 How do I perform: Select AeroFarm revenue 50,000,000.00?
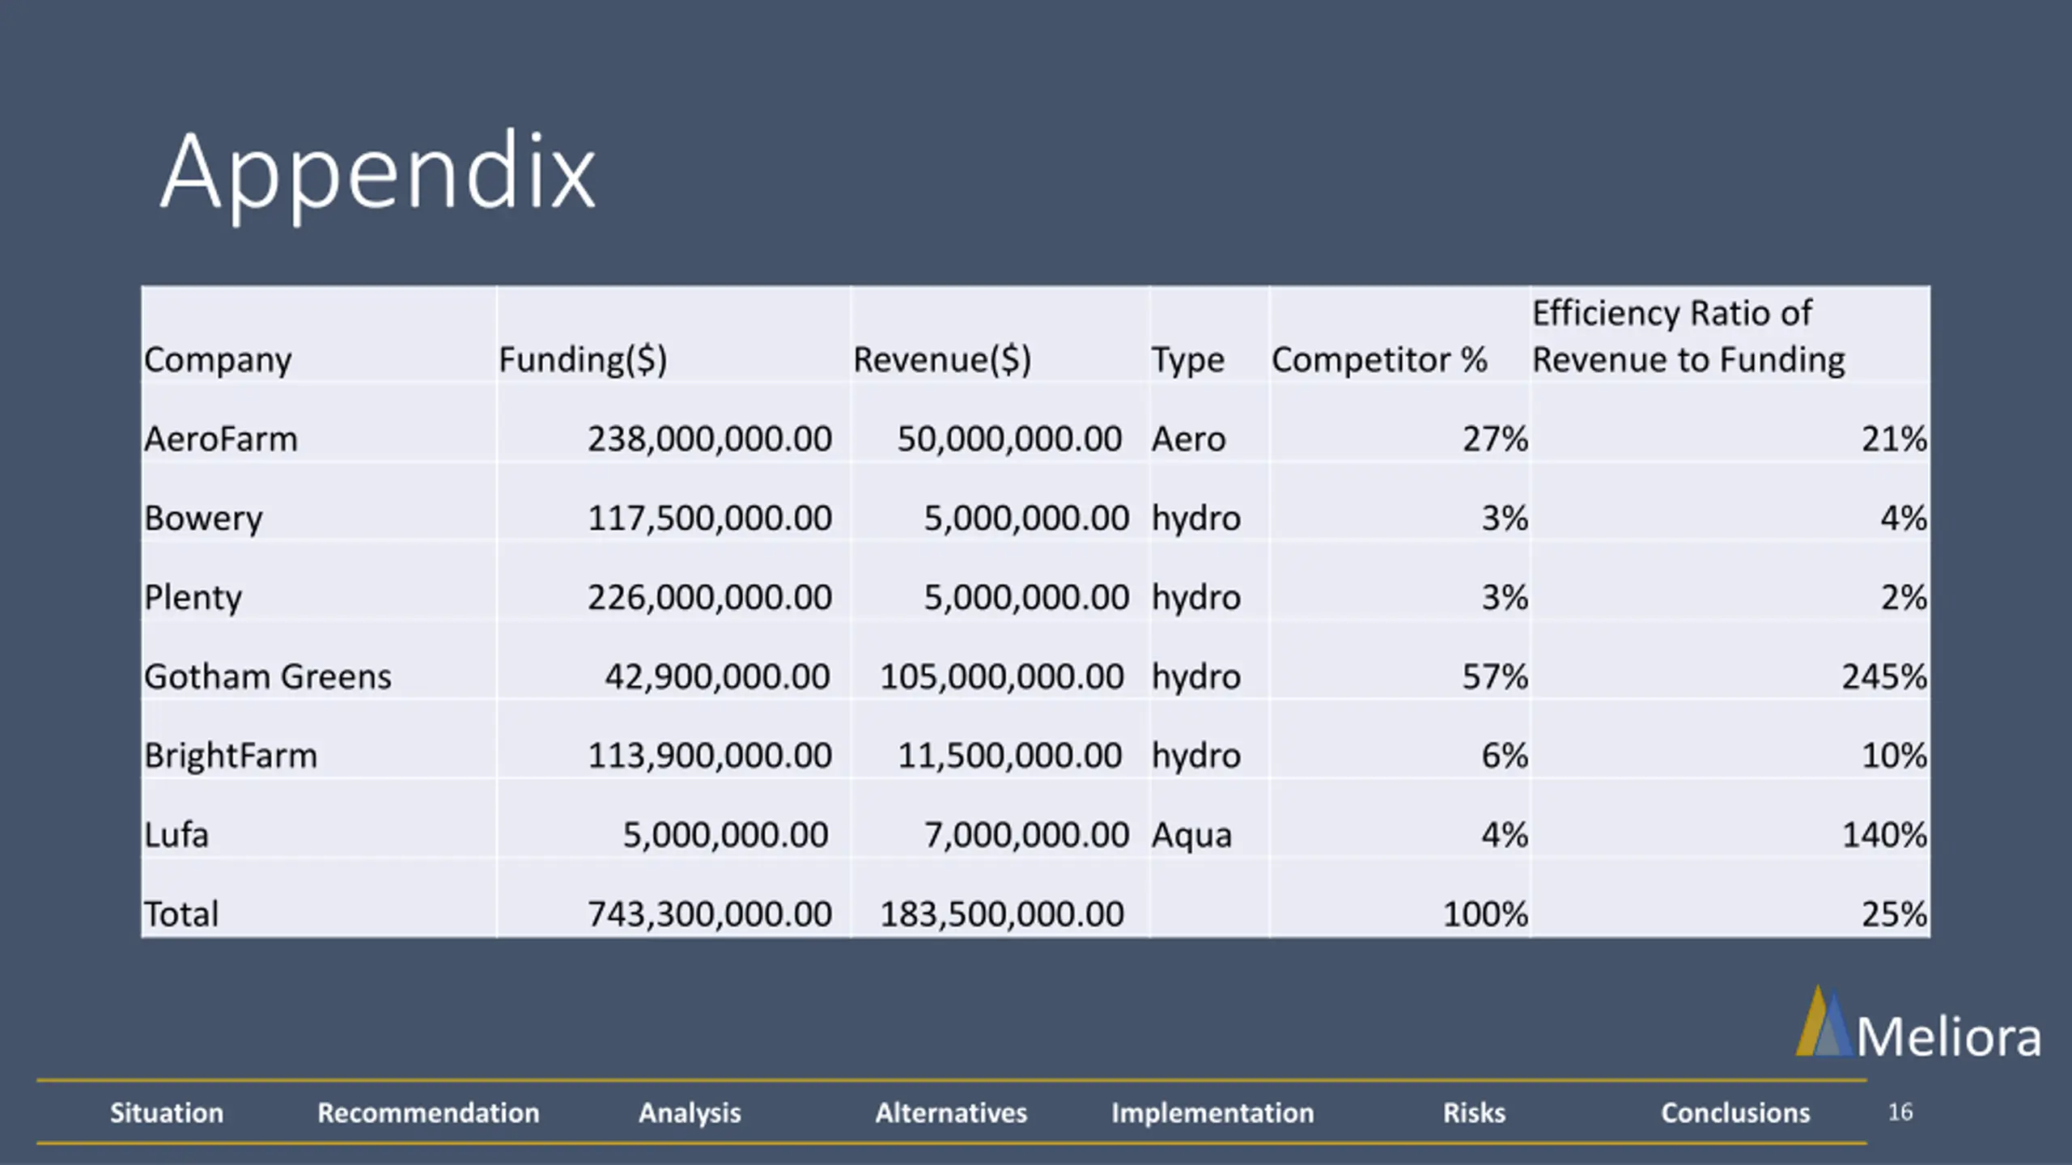[x=1009, y=439]
